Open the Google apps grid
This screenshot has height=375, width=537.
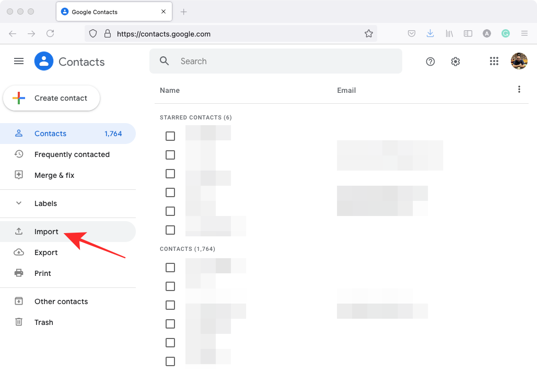(x=494, y=62)
